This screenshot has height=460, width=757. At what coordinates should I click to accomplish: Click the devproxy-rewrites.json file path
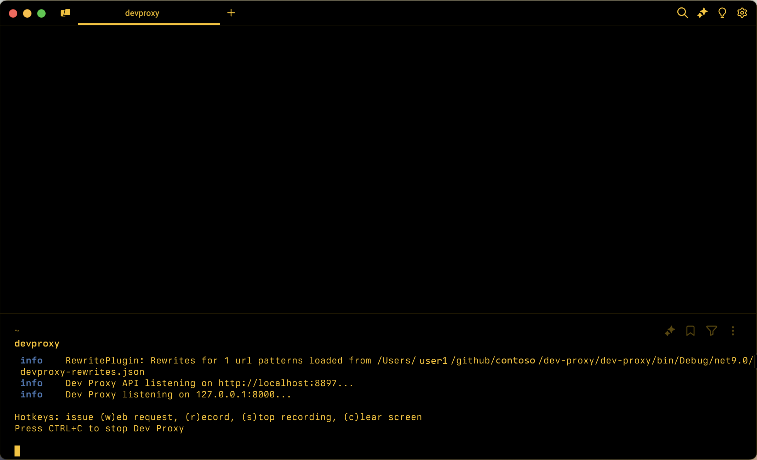pyautogui.click(x=81, y=372)
